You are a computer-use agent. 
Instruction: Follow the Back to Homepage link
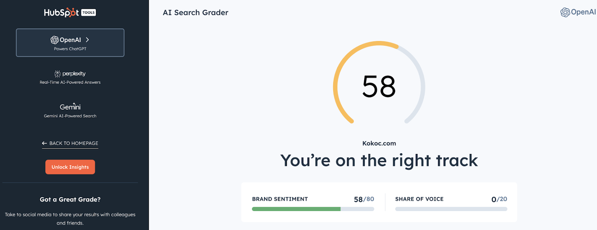(x=74, y=143)
